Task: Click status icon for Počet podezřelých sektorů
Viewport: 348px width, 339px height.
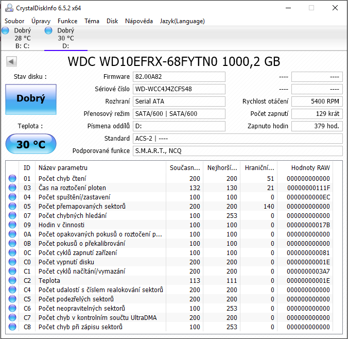Action: point(12,299)
